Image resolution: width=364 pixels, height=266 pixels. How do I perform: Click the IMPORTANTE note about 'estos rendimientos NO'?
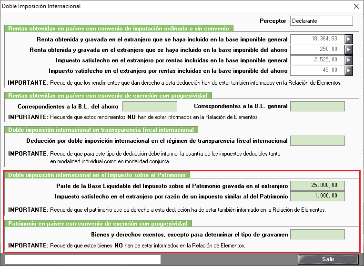(x=133, y=117)
